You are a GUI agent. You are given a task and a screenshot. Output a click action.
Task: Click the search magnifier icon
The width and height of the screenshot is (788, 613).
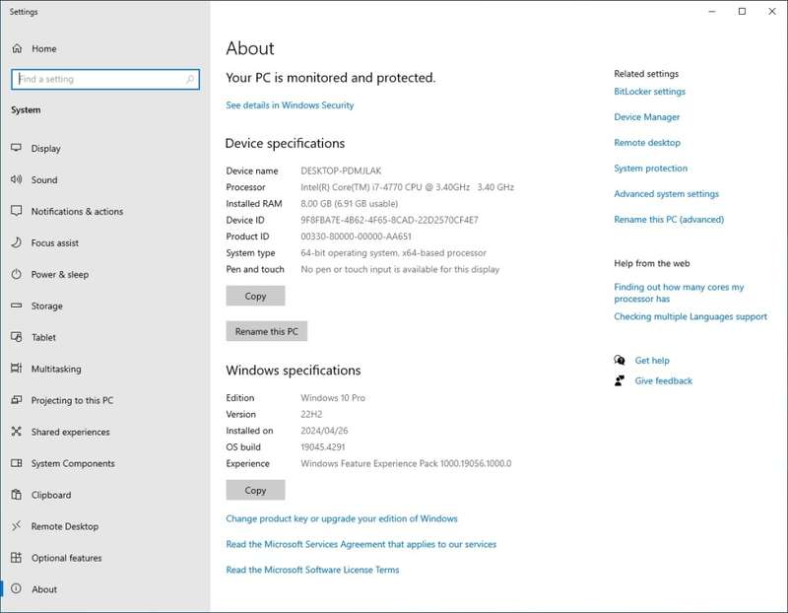(x=190, y=79)
